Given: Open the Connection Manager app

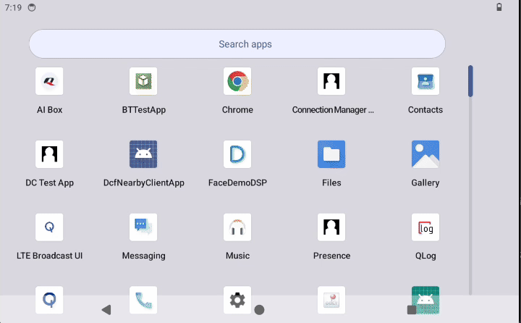Looking at the screenshot, I should point(331,82).
